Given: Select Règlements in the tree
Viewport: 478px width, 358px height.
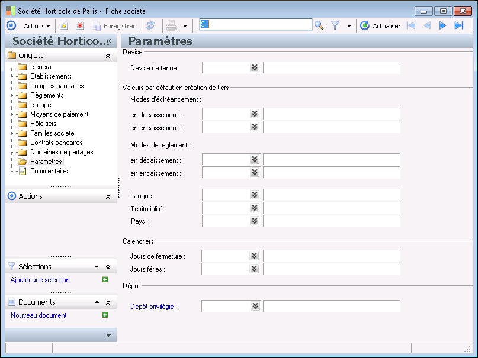Looking at the screenshot, I should pyautogui.click(x=47, y=95).
